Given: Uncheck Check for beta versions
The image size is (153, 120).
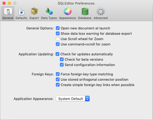Looking at the screenshot, I should [x=62, y=59].
